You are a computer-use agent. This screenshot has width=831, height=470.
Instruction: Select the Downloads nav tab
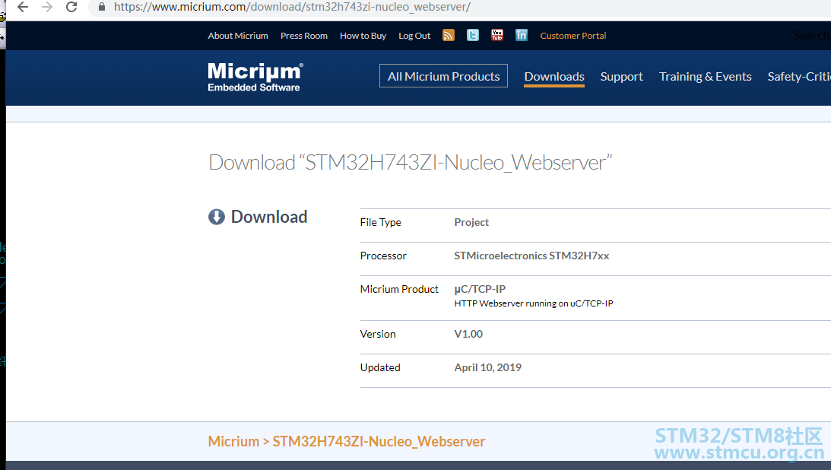tap(554, 77)
